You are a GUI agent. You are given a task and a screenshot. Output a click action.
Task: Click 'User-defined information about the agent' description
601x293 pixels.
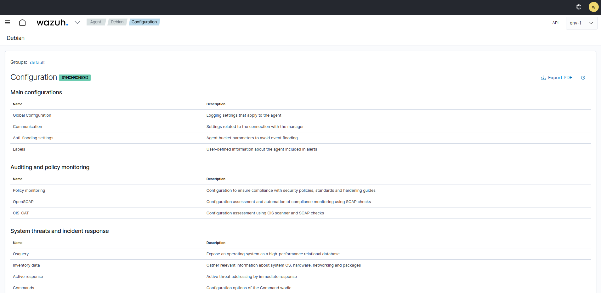[x=262, y=149]
